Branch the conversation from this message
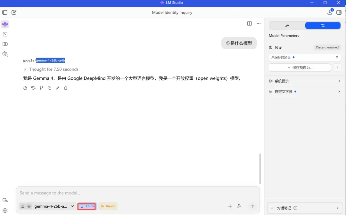The height and width of the screenshot is (215, 346). point(41,88)
